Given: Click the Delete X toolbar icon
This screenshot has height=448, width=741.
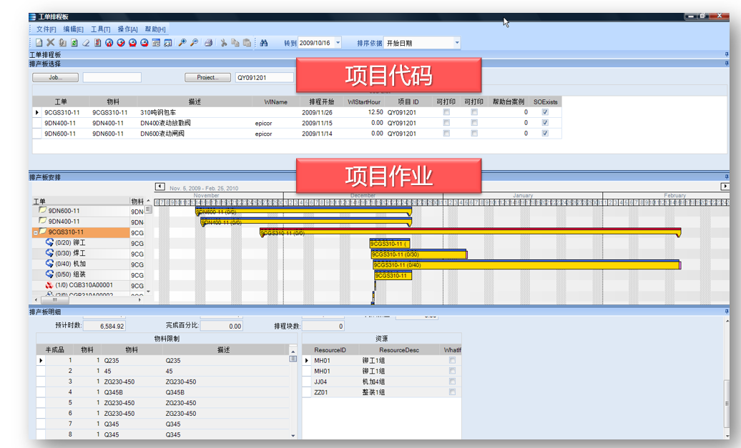Looking at the screenshot, I should [51, 43].
